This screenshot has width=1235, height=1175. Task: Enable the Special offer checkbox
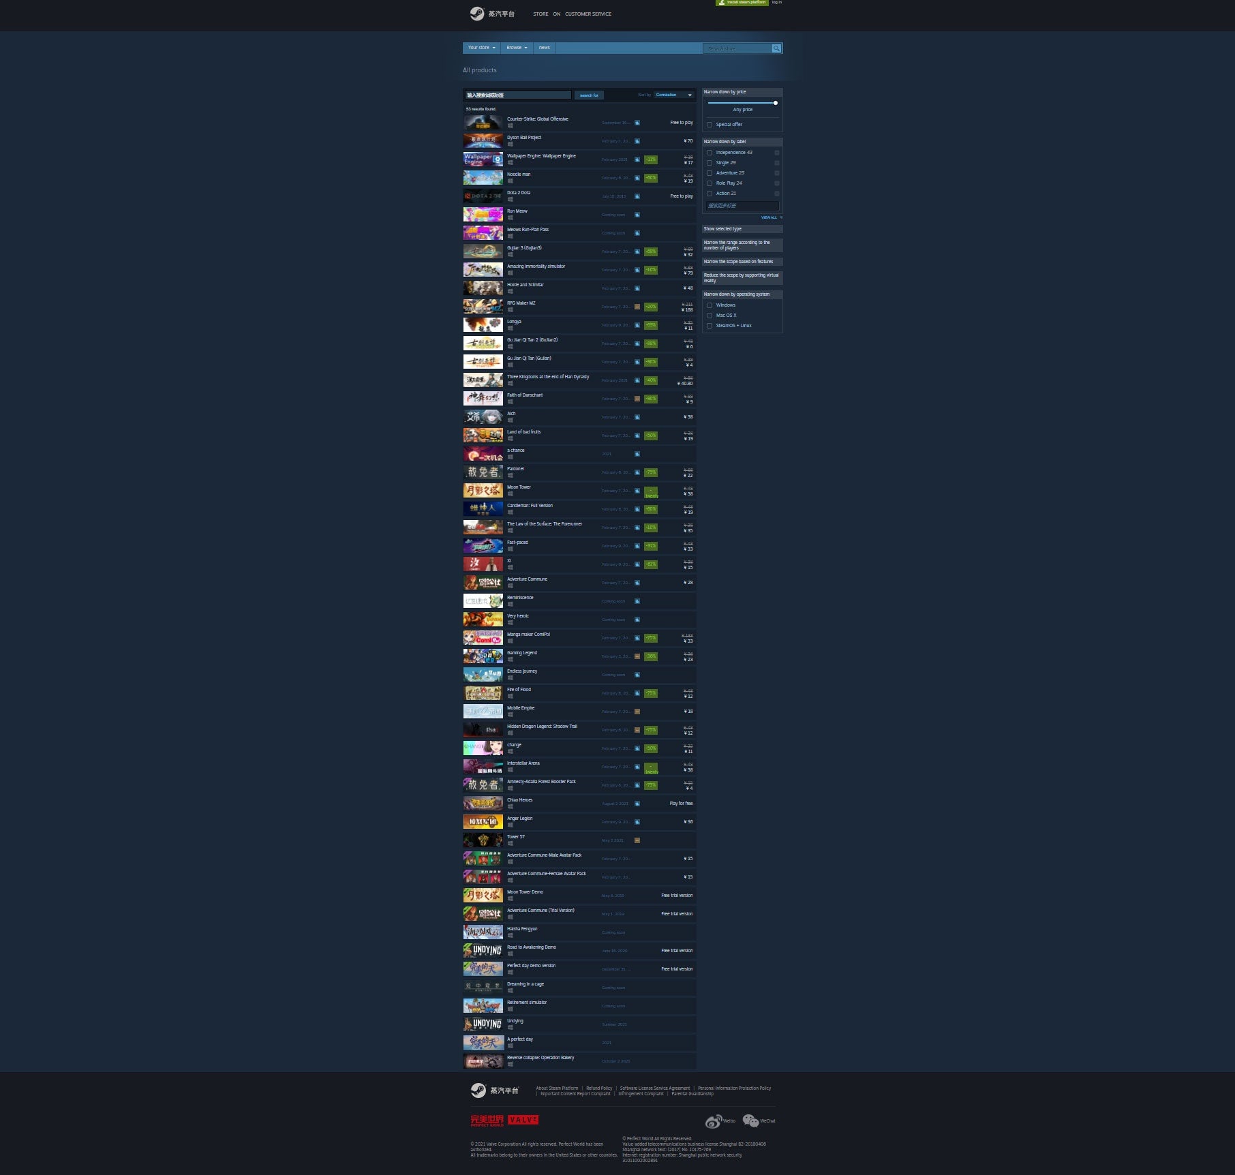click(x=710, y=125)
